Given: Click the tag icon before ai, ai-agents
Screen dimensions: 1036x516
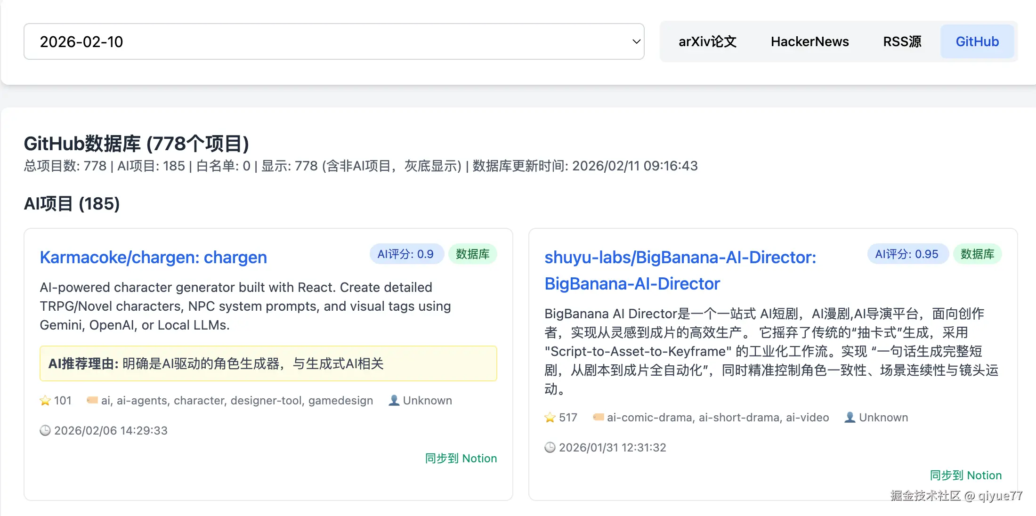Looking at the screenshot, I should [92, 400].
